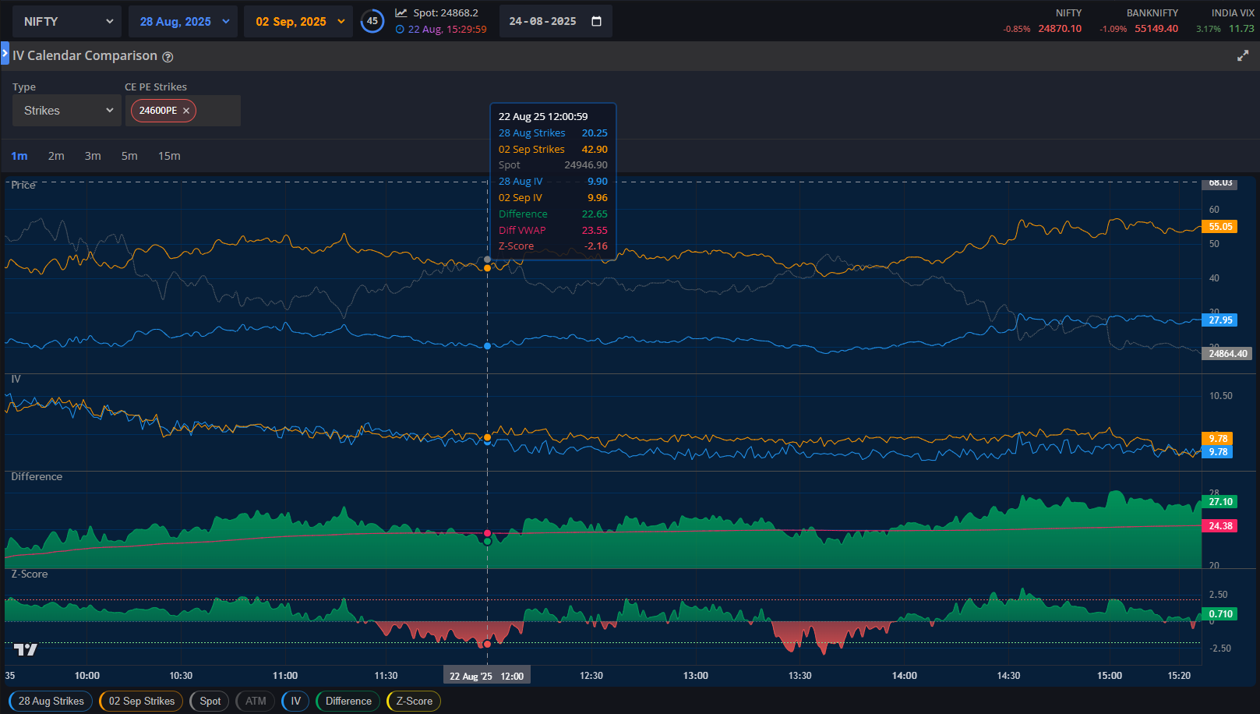Click the CE PE Strikes input field
This screenshot has height=714, width=1260.
[x=220, y=111]
